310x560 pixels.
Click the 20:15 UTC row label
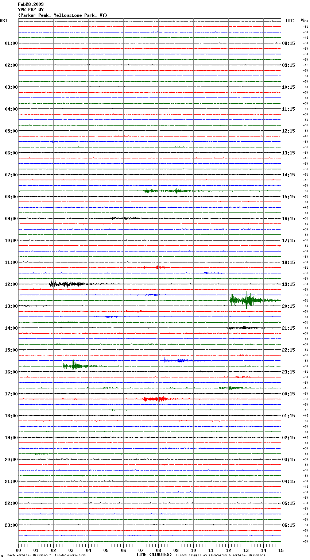click(288, 306)
